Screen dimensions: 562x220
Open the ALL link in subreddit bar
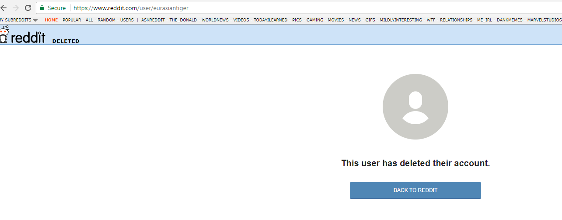pyautogui.click(x=89, y=20)
